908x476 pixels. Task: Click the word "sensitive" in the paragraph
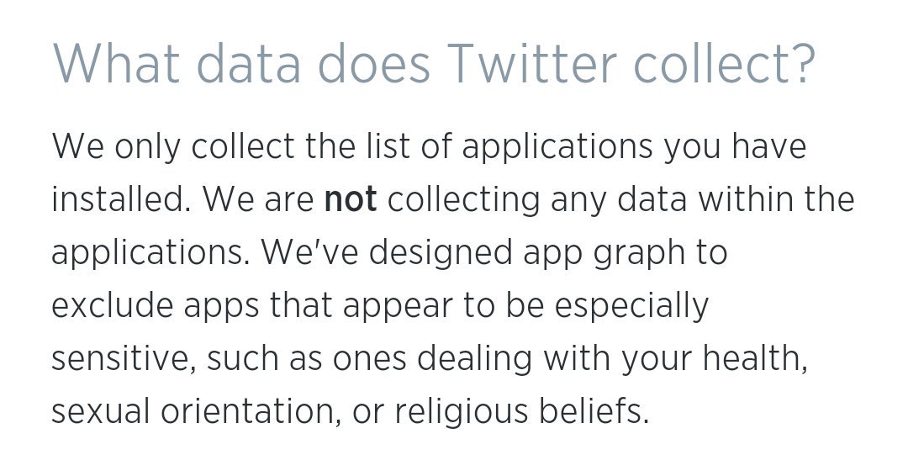pyautogui.click(x=120, y=358)
